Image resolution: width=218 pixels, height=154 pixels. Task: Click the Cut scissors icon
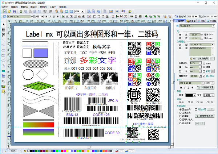21,12
